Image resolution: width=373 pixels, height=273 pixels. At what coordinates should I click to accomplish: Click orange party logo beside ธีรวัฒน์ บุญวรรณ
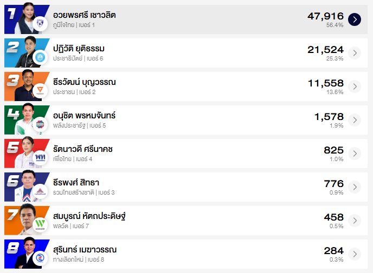click(x=40, y=91)
